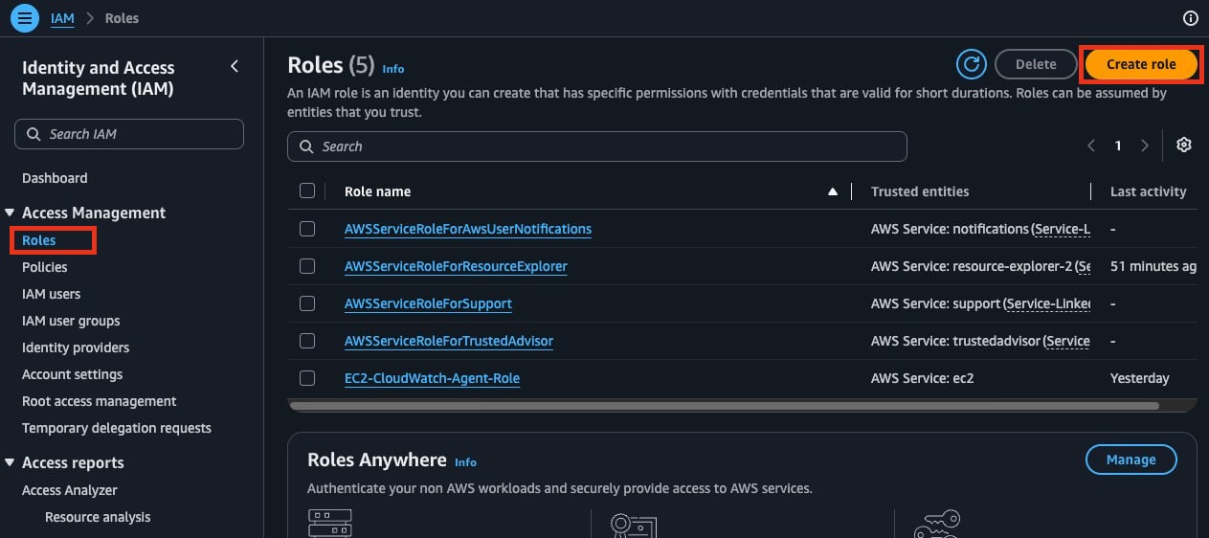This screenshot has width=1209, height=538.
Task: Sort by Role name ascending arrow
Action: click(833, 191)
